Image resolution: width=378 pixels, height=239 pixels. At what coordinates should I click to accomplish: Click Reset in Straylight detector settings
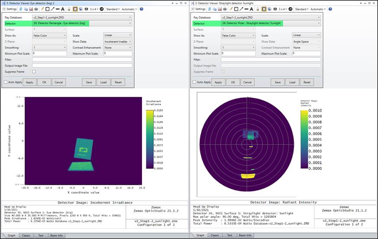tap(307, 82)
